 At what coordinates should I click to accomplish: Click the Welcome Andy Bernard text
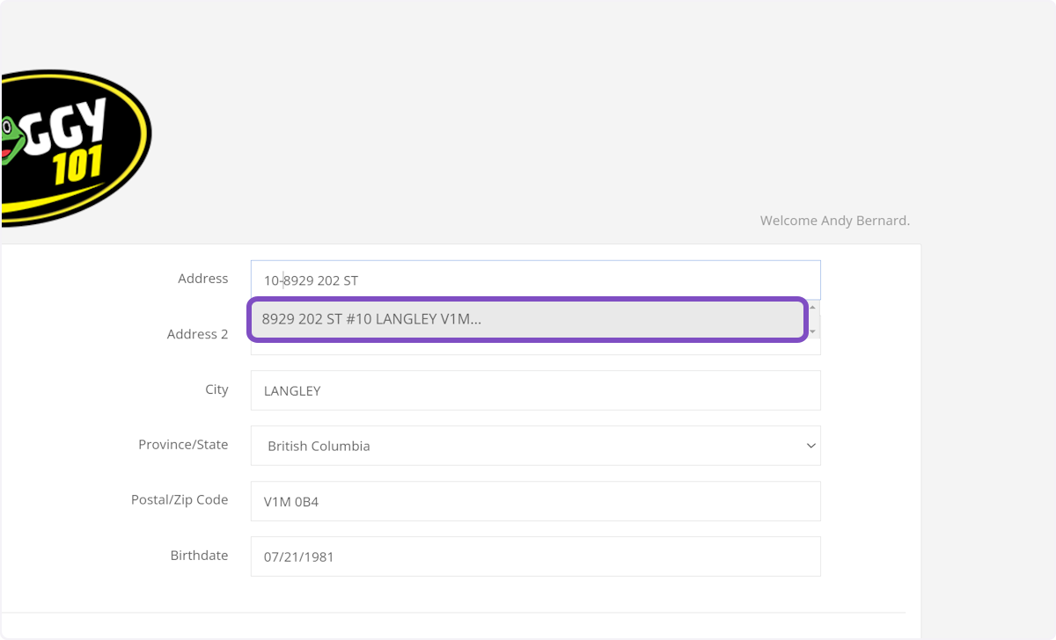click(x=834, y=220)
